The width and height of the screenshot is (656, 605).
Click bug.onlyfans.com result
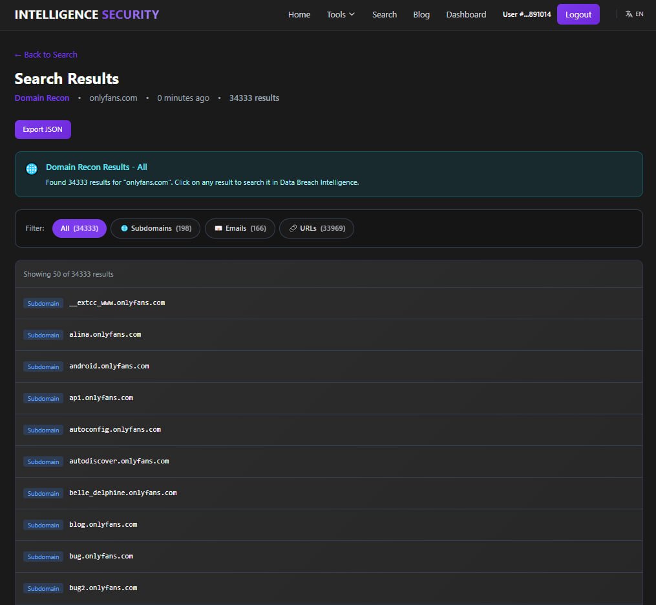(329, 557)
